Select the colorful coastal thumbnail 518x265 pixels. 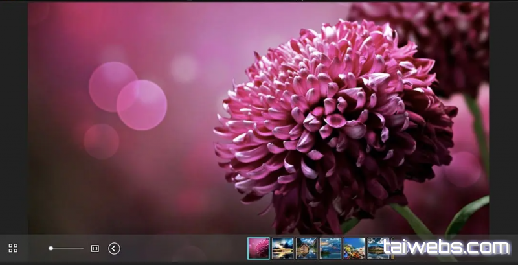coord(354,248)
